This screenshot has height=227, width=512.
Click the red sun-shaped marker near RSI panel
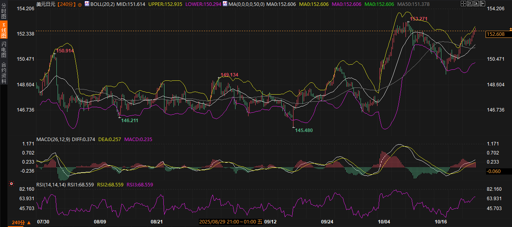tap(11, 184)
